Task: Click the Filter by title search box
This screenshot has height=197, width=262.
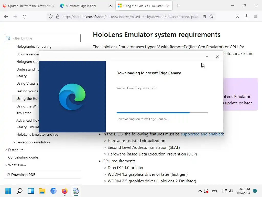Action: tap(42, 38)
